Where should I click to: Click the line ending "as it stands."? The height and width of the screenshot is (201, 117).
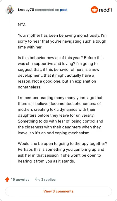point(46,161)
